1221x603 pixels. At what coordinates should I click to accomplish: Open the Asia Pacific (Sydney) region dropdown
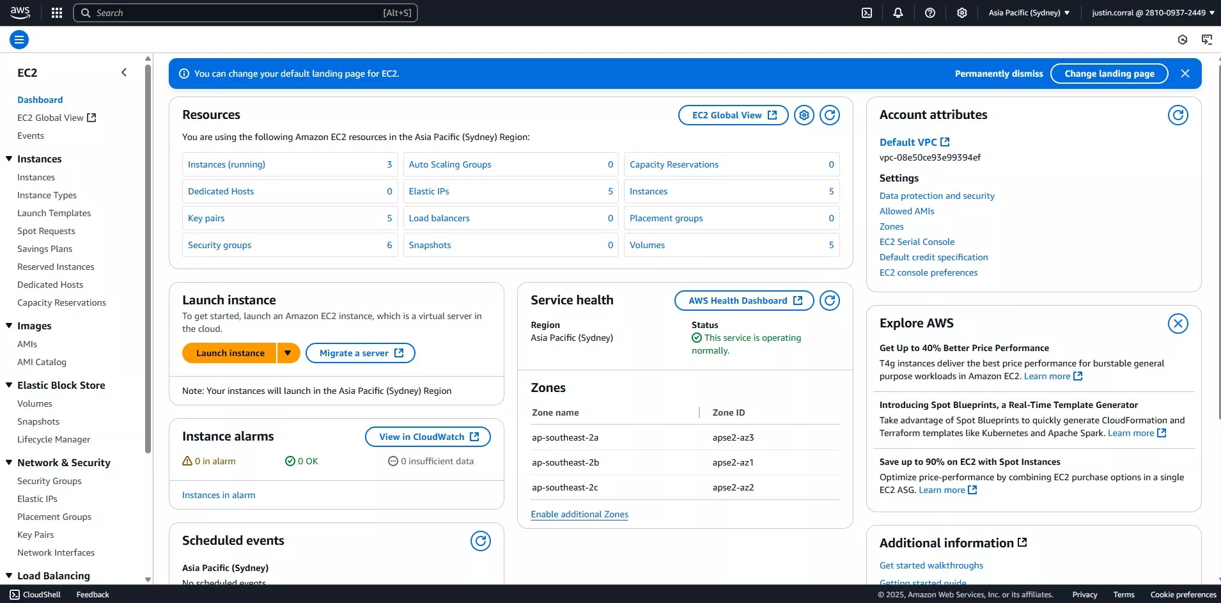(1029, 13)
